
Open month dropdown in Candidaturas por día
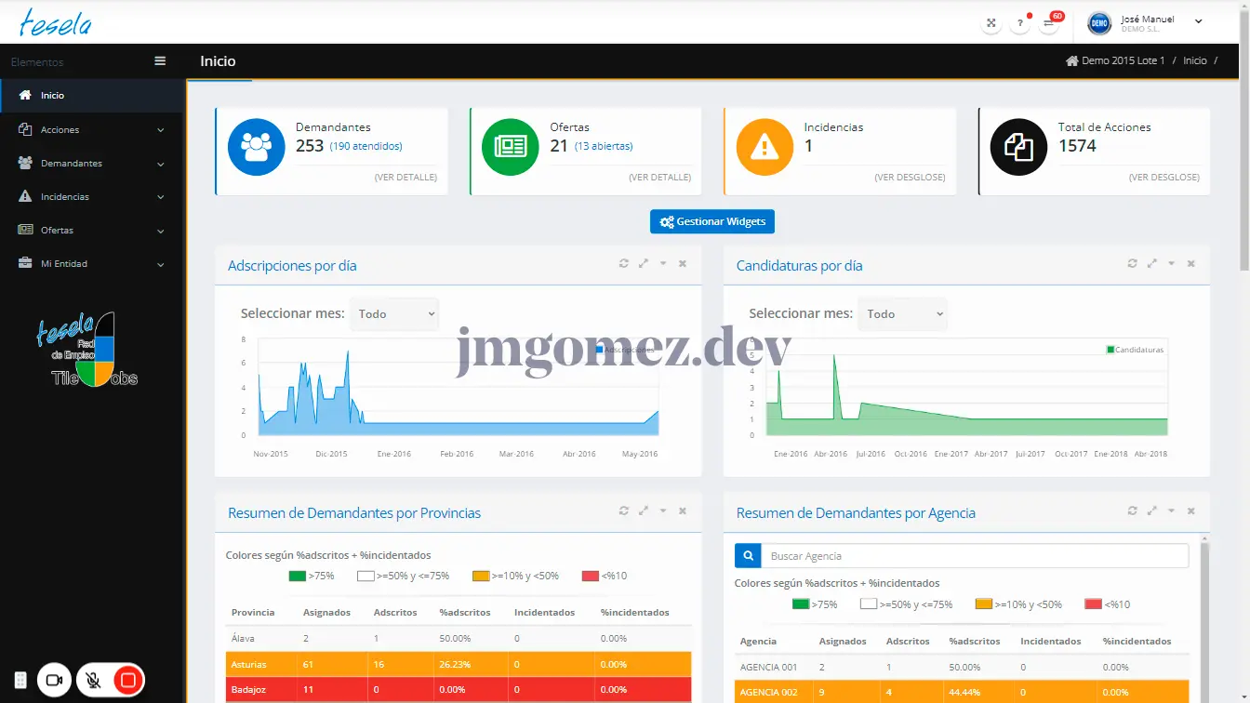coord(902,314)
